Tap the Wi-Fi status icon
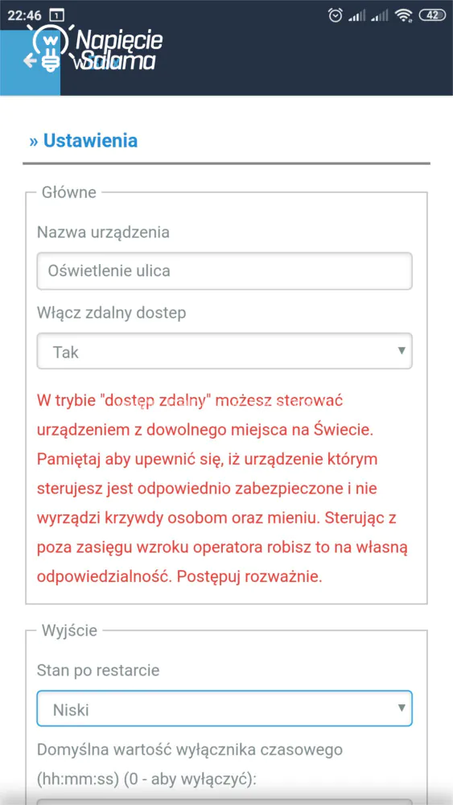Viewport: 453px width, 805px height. click(x=404, y=16)
